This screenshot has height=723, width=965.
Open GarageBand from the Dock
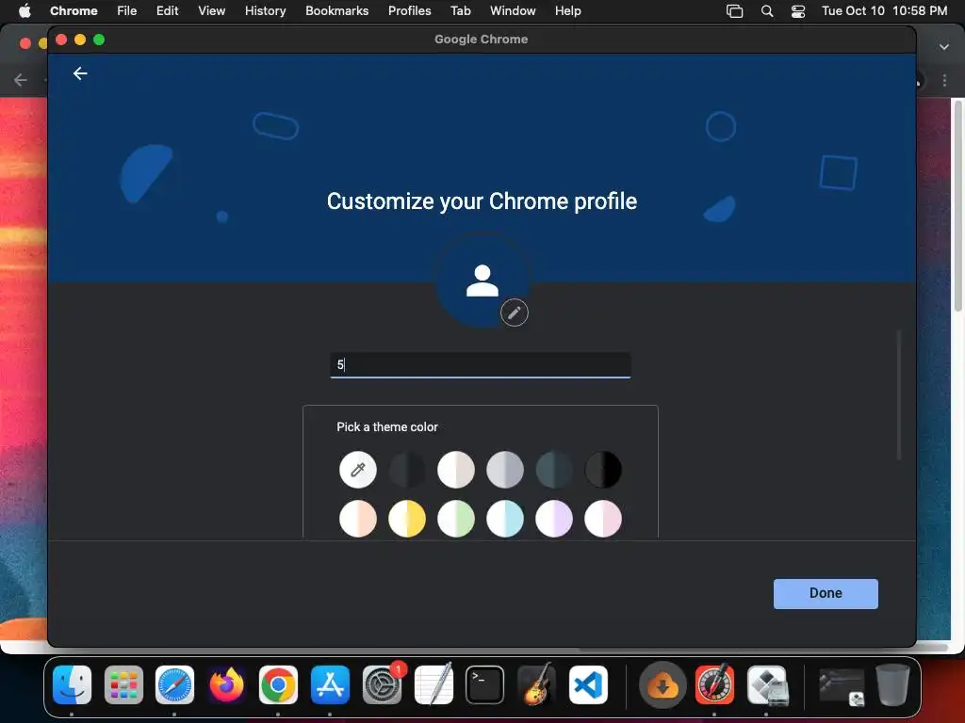(x=536, y=683)
